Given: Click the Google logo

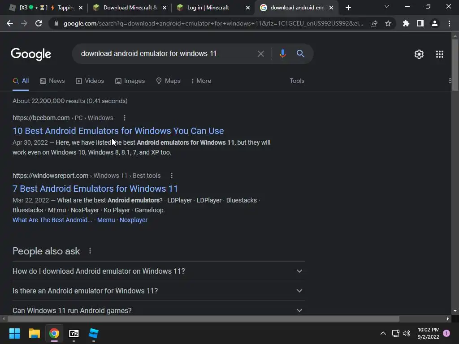Looking at the screenshot, I should [x=31, y=54].
